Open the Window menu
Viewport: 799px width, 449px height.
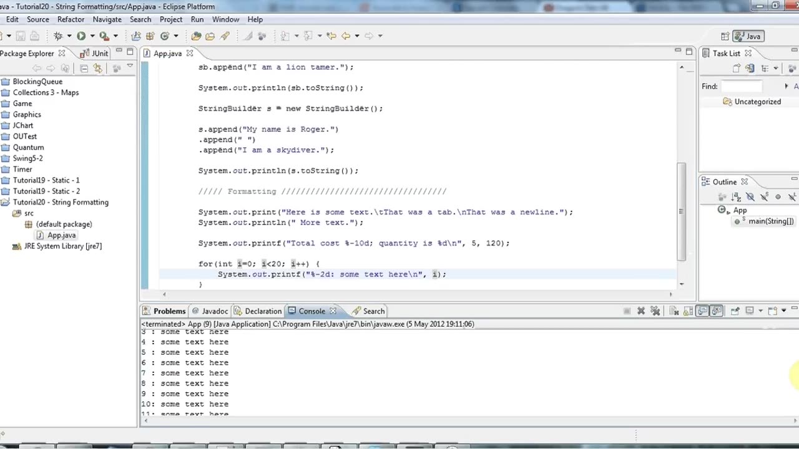(225, 19)
